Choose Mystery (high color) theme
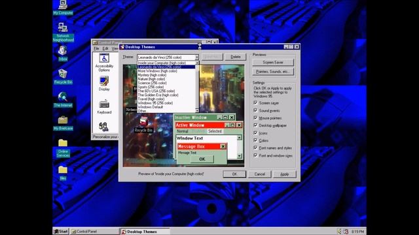The height and width of the screenshot is (235, 419). [x=166, y=75]
